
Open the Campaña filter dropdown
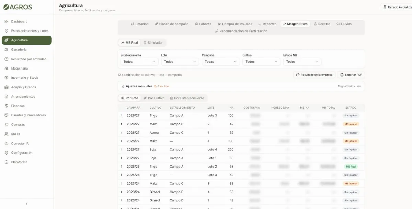point(221,62)
